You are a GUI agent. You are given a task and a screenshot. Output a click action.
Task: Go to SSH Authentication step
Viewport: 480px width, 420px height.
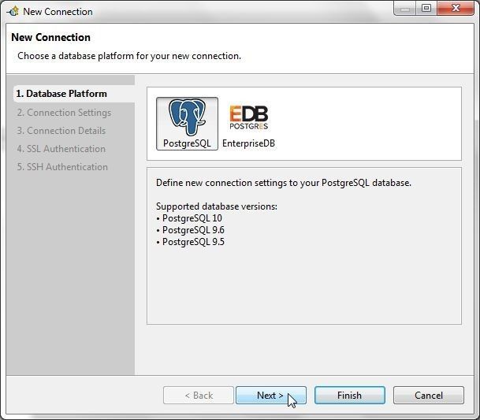(x=62, y=167)
